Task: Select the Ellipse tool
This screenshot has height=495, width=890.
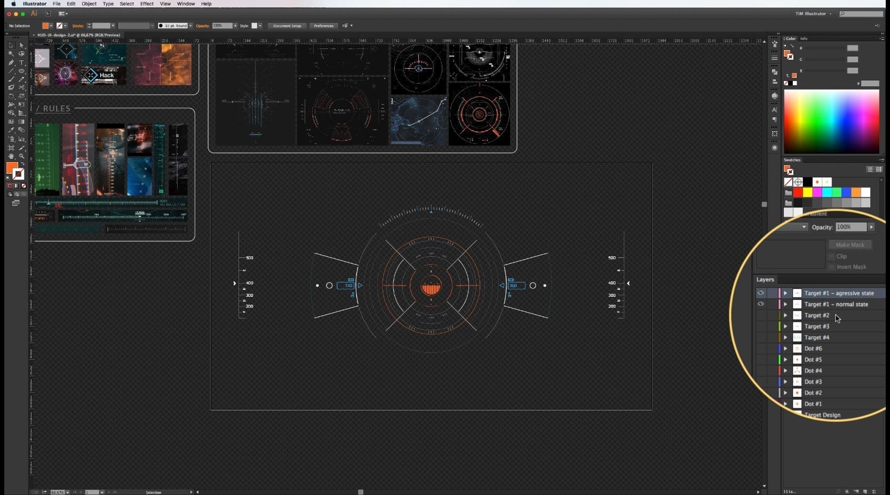Action: click(21, 71)
